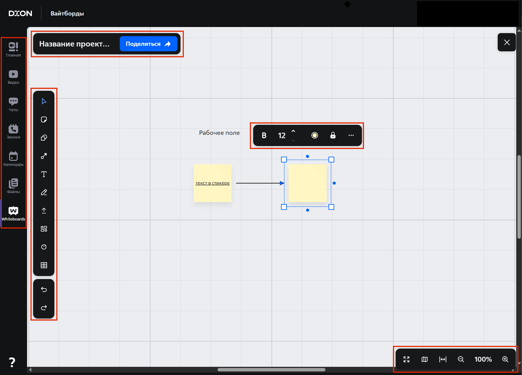The height and width of the screenshot is (375, 522).
Task: Click the Поделиться button
Action: pyautogui.click(x=148, y=44)
